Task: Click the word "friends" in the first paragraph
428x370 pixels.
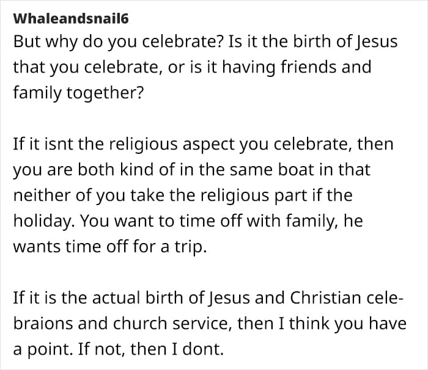Action: [x=309, y=67]
